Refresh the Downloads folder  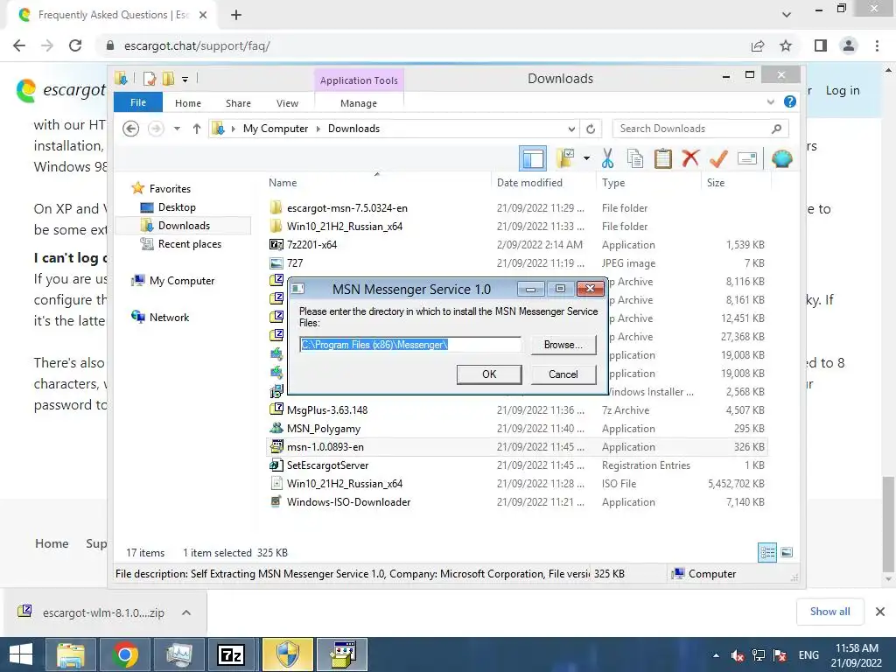pyautogui.click(x=591, y=129)
